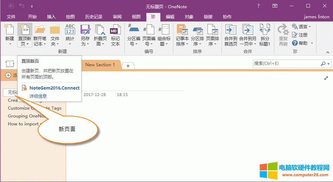Open the search scope dropdown arrow

(x=328, y=64)
